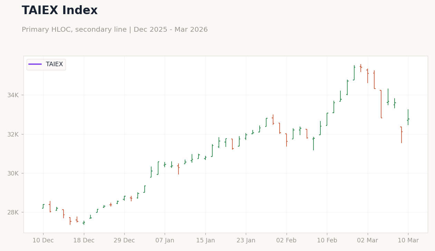The width and height of the screenshot is (435, 251).
Task: Click the green HLOC bar at 10 Feb
Action: 327,119
